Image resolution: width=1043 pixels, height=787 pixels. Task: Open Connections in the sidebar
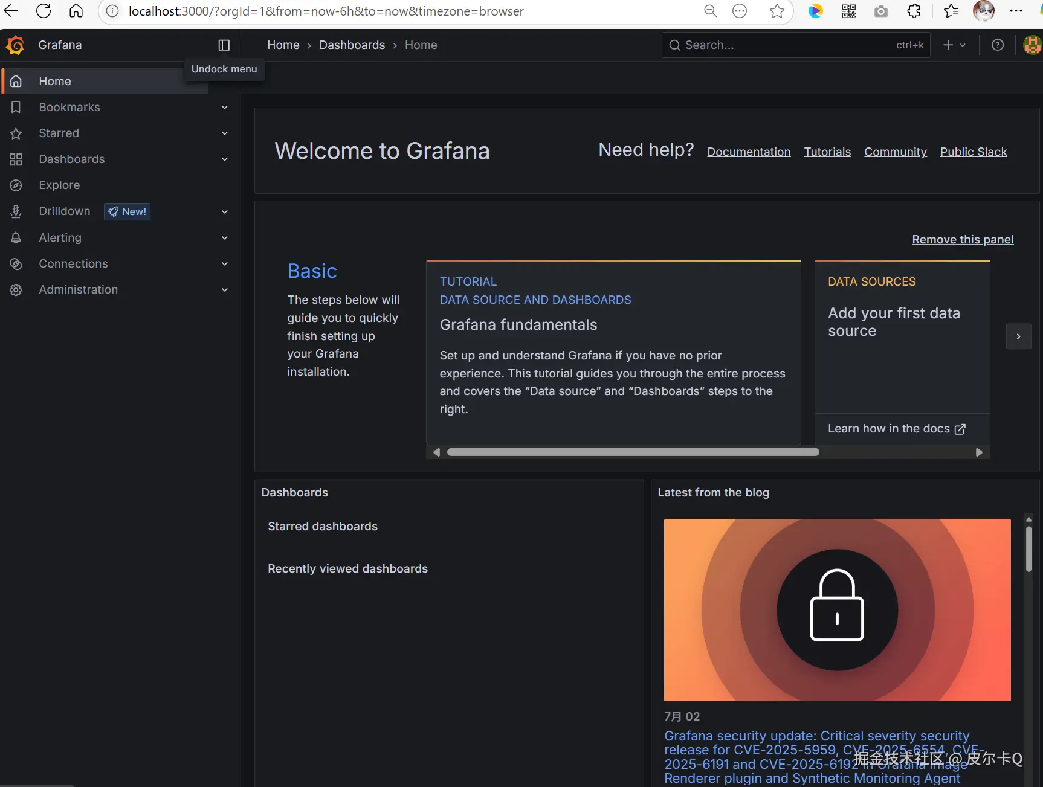pyautogui.click(x=74, y=263)
